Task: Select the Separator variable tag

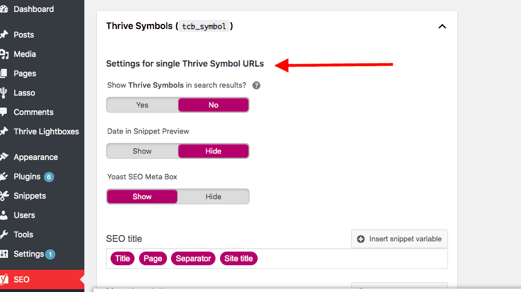Action: click(193, 258)
